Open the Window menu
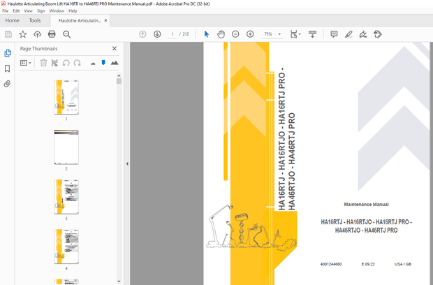This screenshot has height=285, width=433. 57,10
